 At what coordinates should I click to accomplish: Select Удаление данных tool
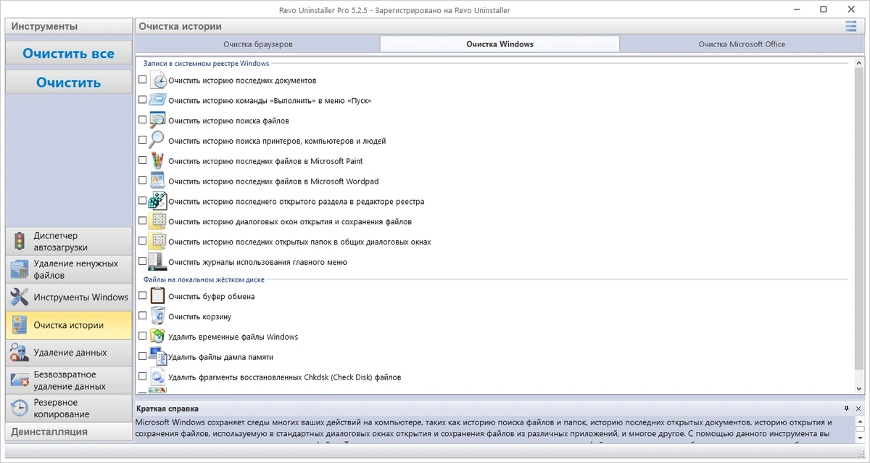pos(69,353)
